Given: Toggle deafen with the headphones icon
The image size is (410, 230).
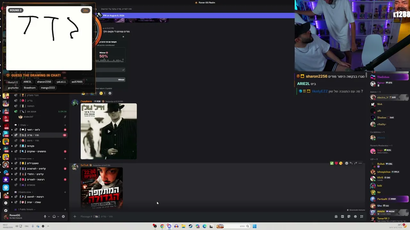Looking at the screenshot, I should [x=54, y=217].
